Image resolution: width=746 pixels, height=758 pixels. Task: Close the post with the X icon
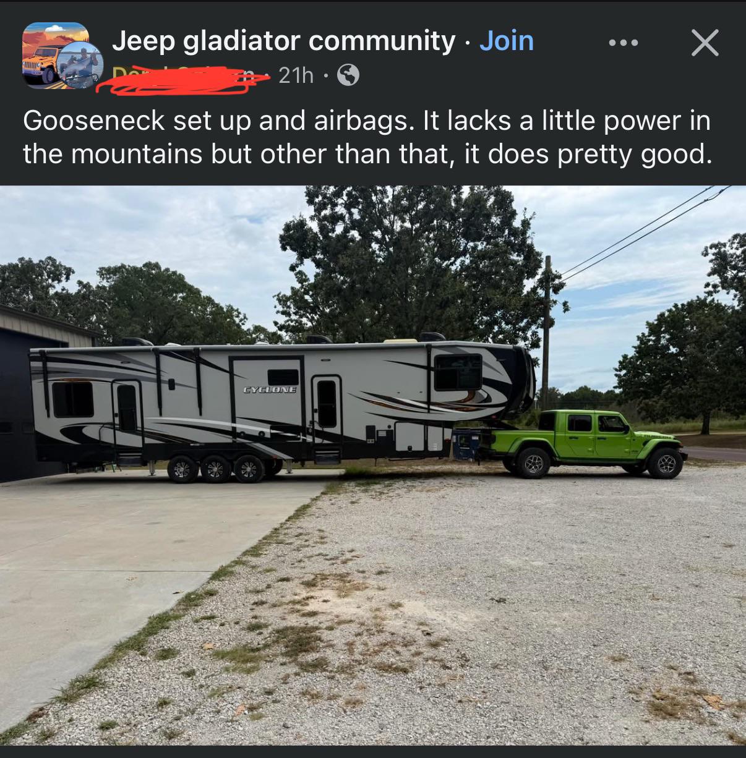[x=705, y=43]
